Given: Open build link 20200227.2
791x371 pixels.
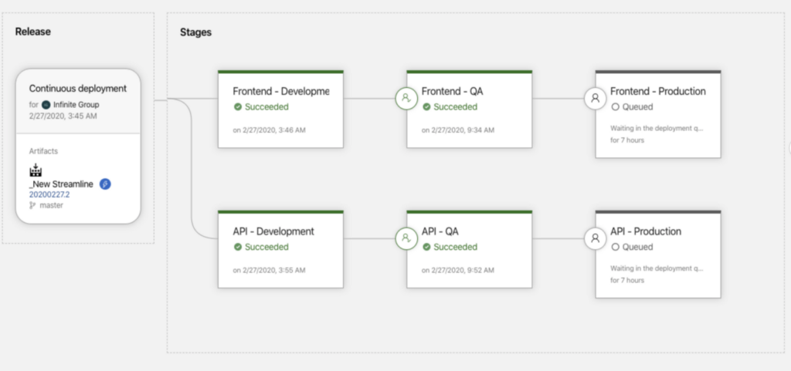Looking at the screenshot, I should click(49, 195).
